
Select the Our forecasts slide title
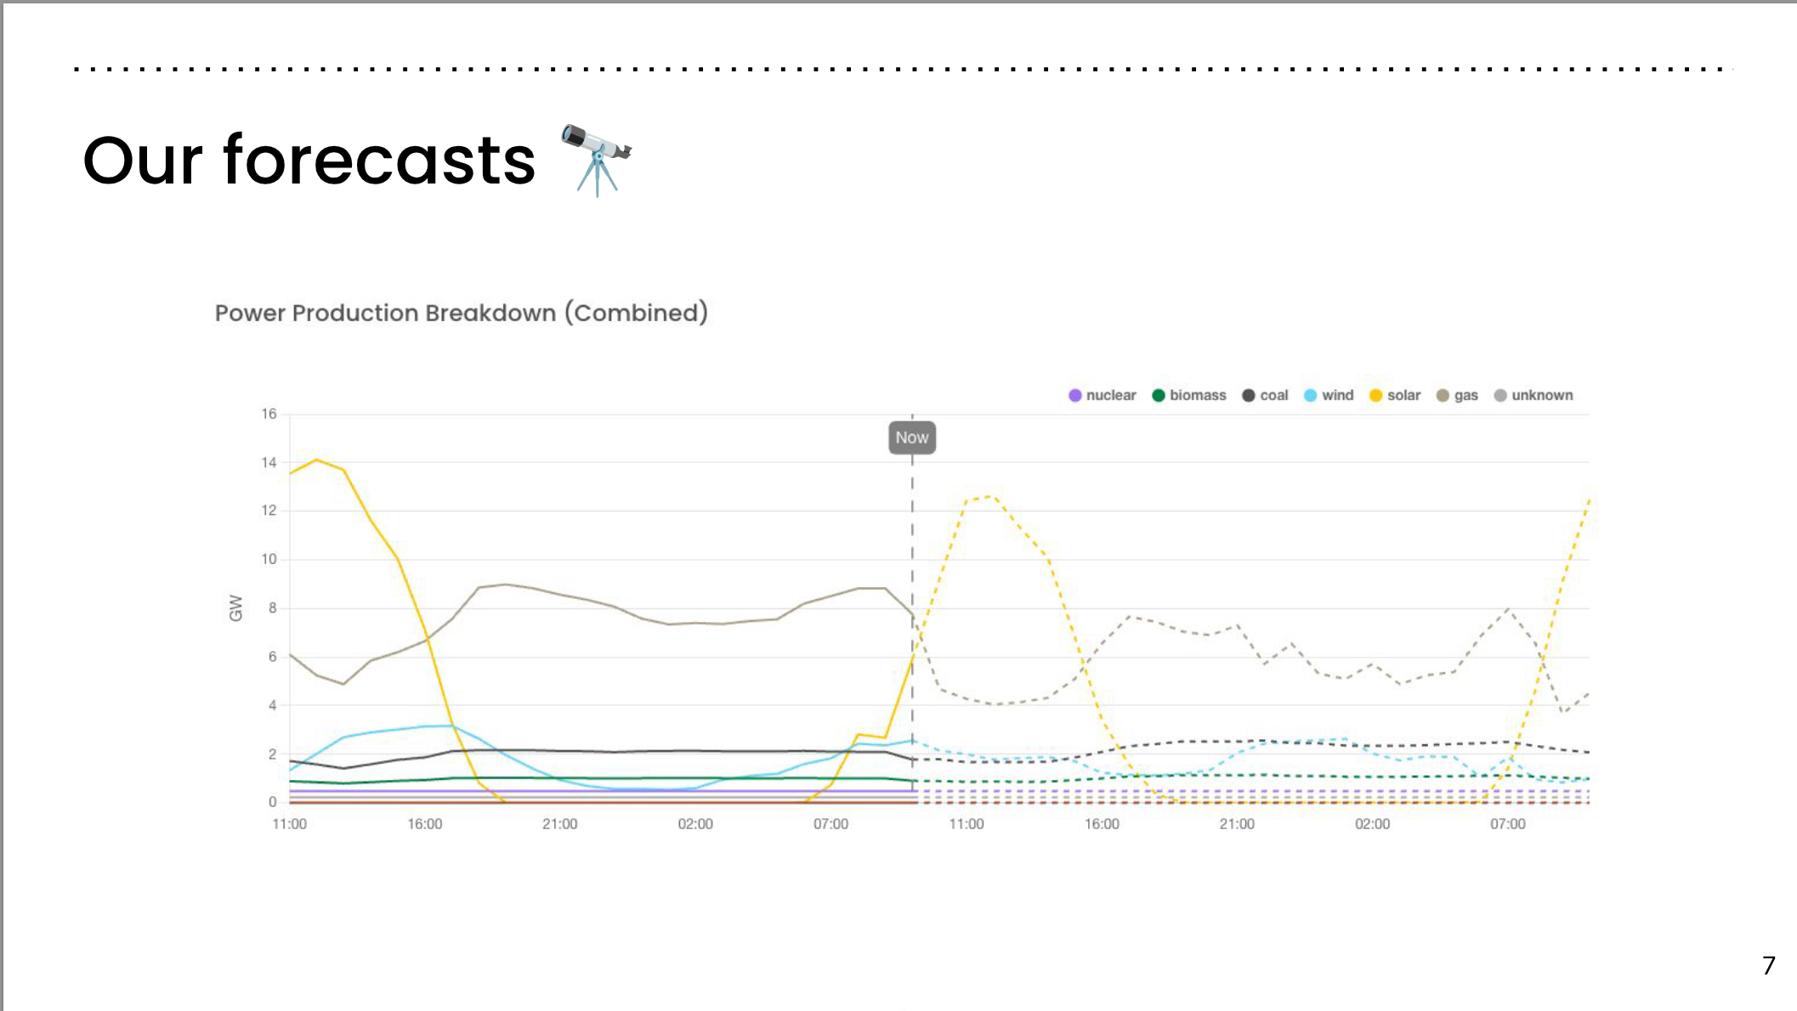309,160
